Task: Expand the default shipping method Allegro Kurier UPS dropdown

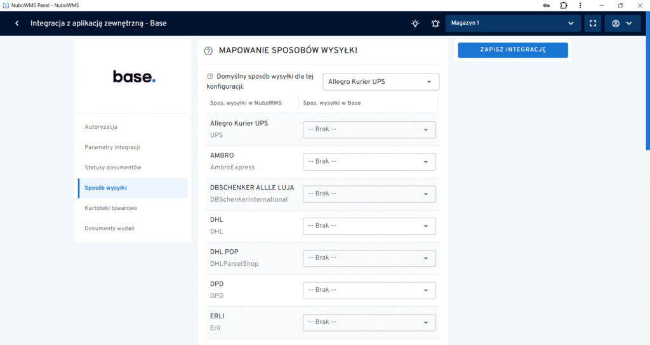Action: [x=381, y=82]
